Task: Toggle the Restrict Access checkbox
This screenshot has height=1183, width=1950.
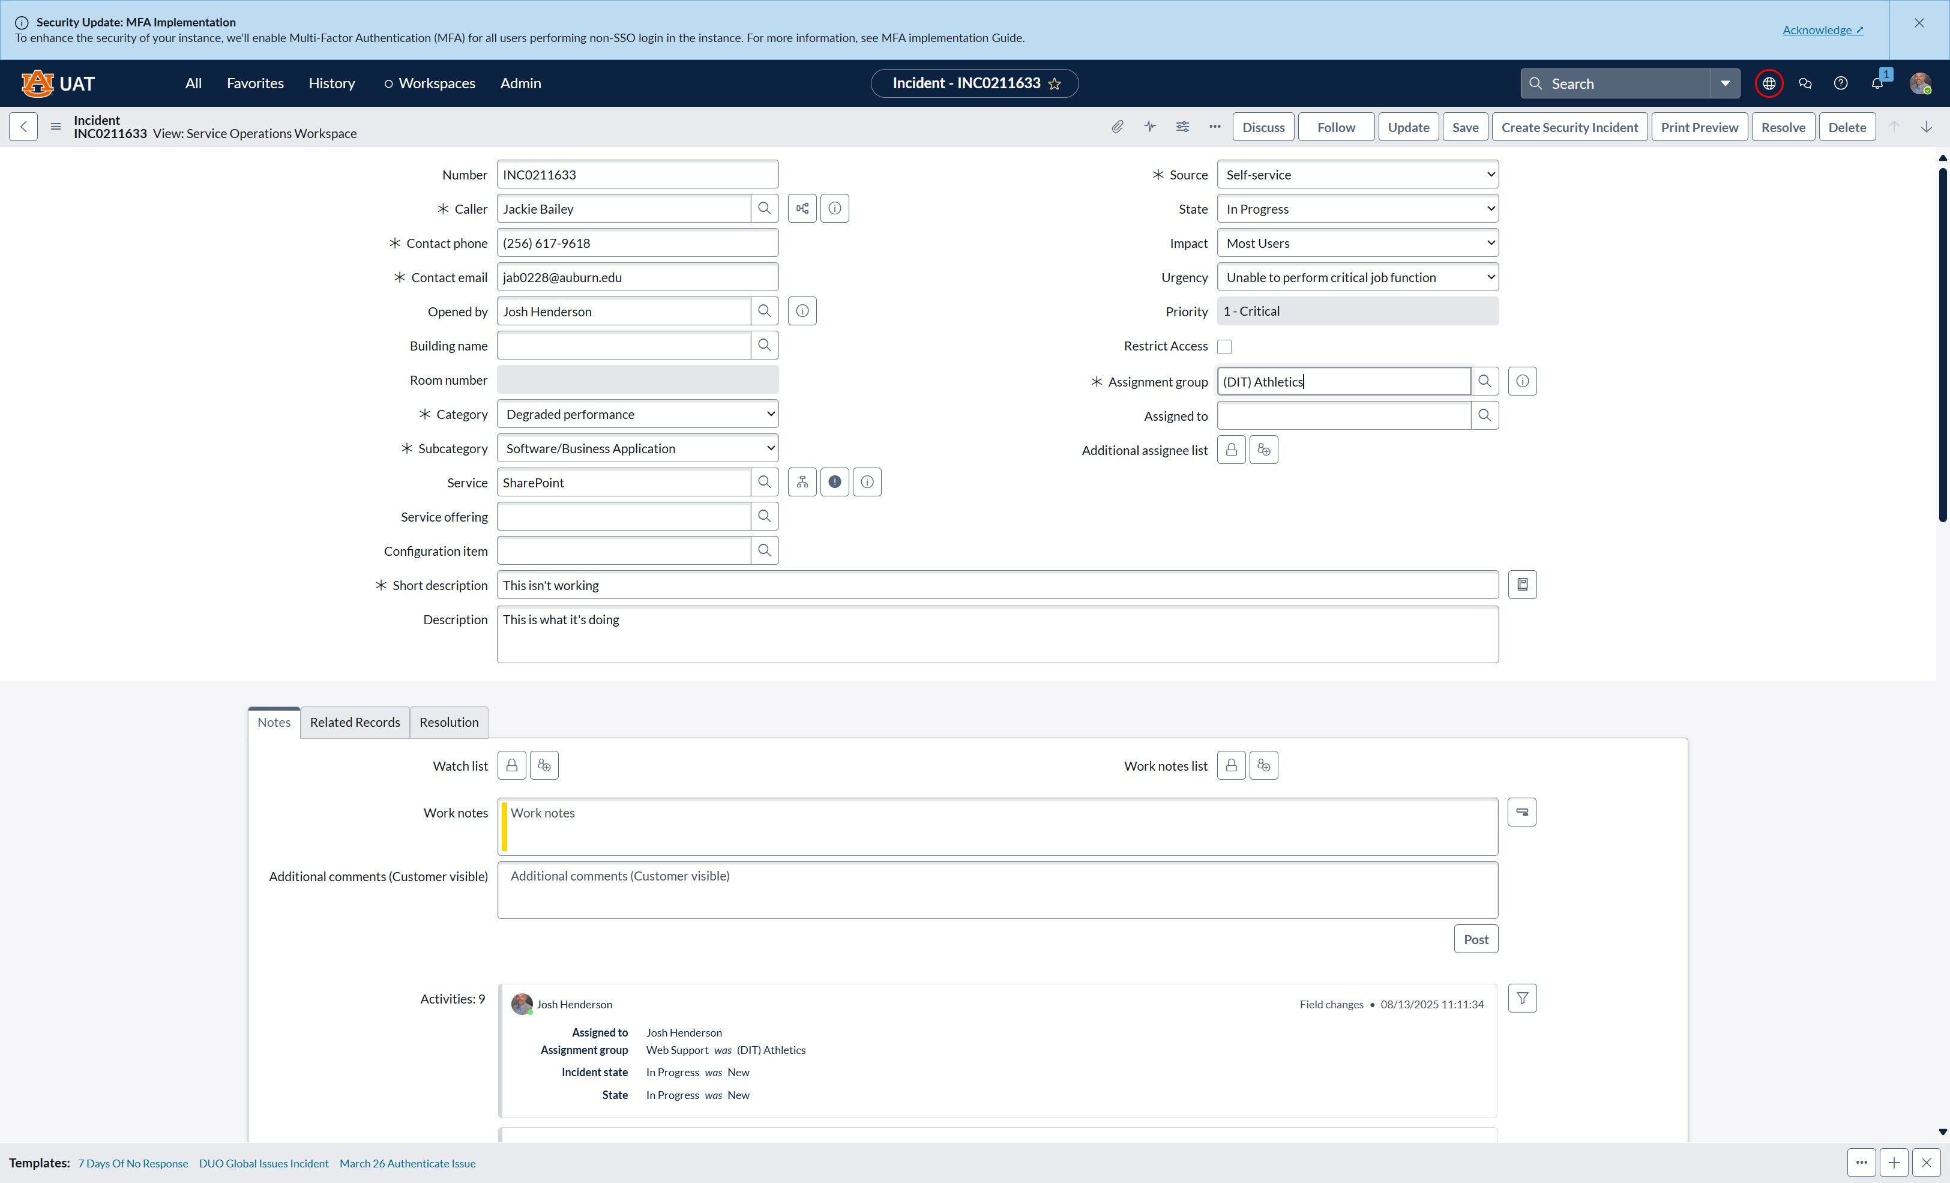Action: coord(1224,346)
